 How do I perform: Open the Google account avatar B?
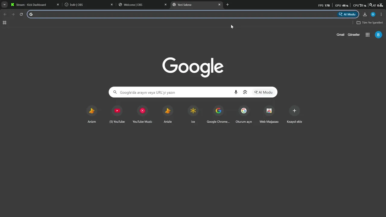tap(378, 35)
